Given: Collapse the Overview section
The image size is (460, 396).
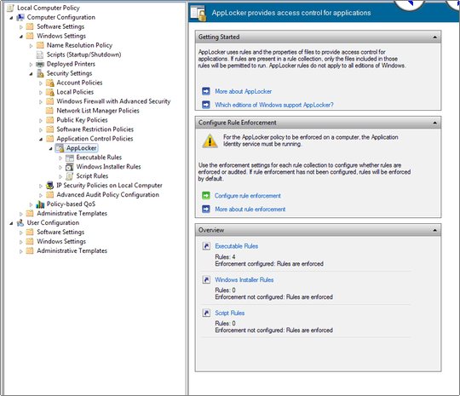Looking at the screenshot, I should tap(434, 230).
